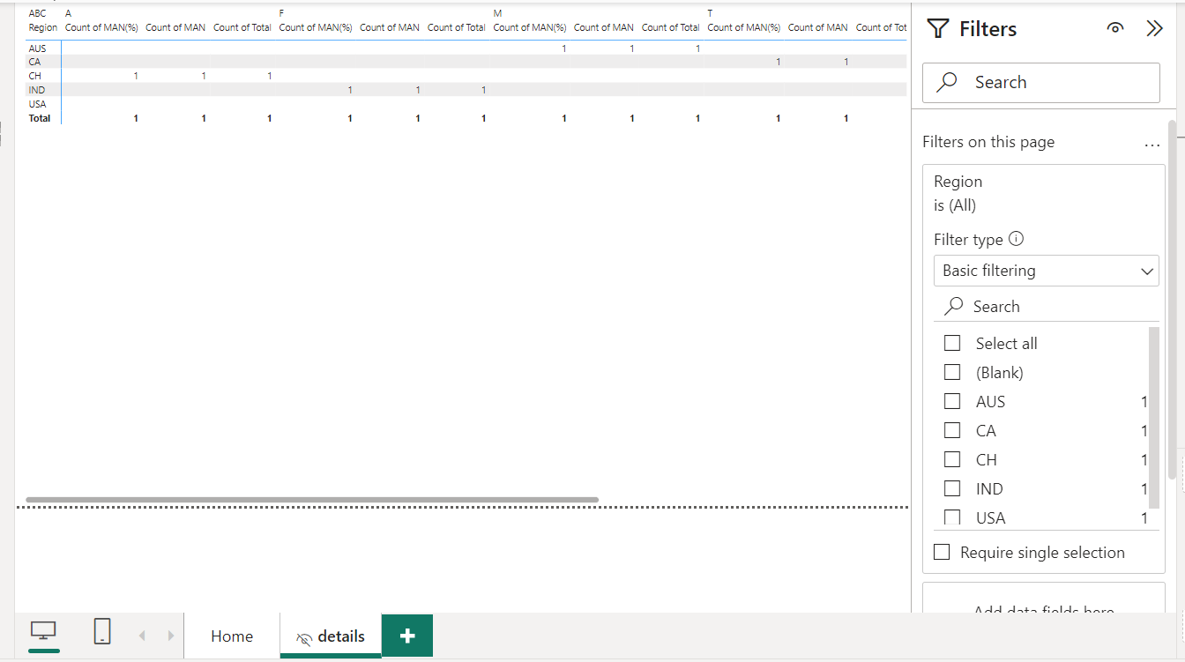
Task: Select the AUS row header in matrix
Action: coord(37,48)
